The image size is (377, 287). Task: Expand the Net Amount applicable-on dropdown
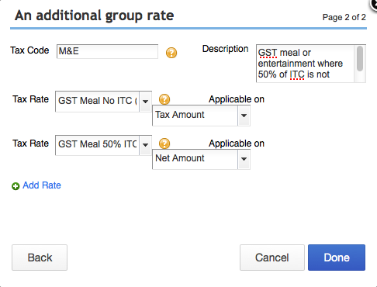(x=244, y=159)
